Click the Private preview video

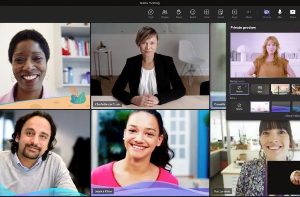coord(265,55)
